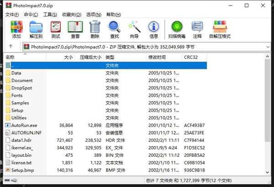274x187 pixels.
Task: Open the View (查看) book icon
Action: (x=75, y=27)
